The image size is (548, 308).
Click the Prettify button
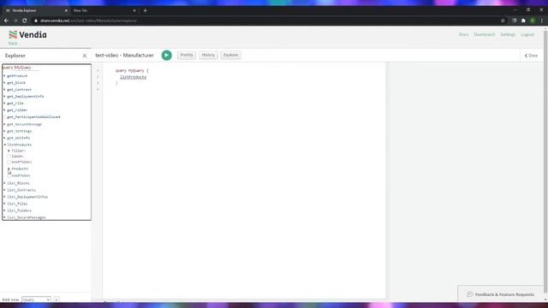[x=187, y=55]
